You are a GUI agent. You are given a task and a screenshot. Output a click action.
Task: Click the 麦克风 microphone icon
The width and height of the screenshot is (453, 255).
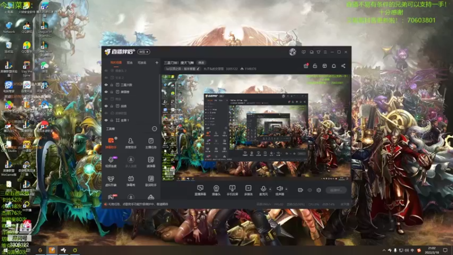[263, 189]
